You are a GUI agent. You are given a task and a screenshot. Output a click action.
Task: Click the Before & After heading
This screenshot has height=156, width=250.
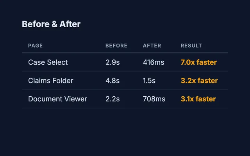[51, 24]
